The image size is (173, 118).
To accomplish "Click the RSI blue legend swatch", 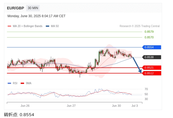I will (9, 83).
